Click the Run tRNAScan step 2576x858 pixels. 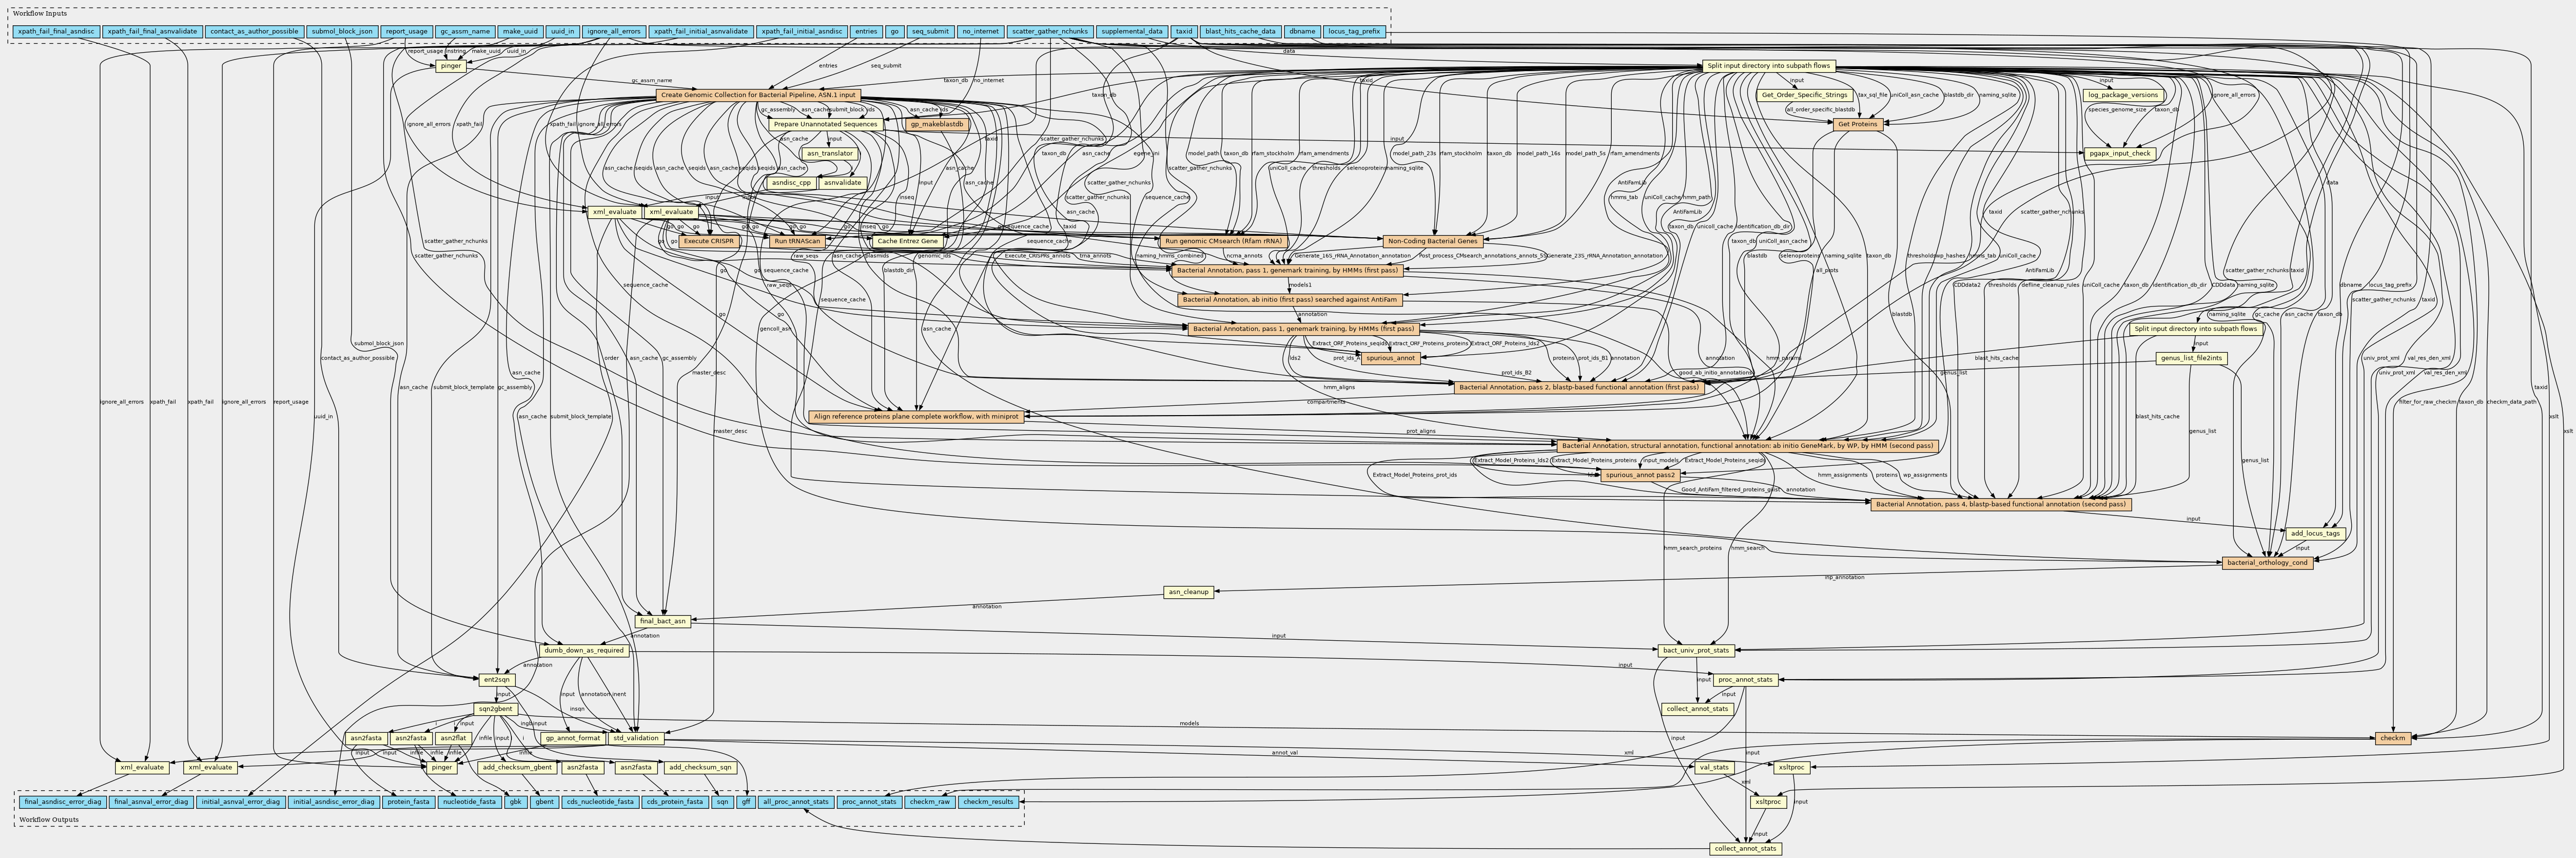[797, 242]
